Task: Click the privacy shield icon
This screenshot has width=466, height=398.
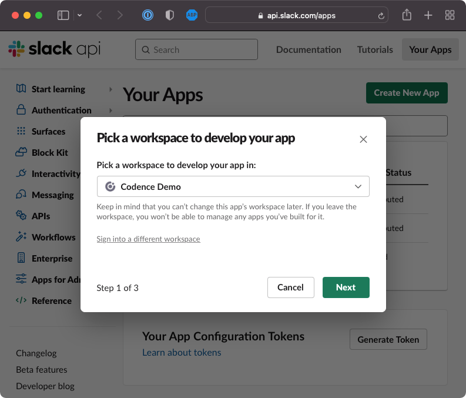Action: pyautogui.click(x=169, y=15)
